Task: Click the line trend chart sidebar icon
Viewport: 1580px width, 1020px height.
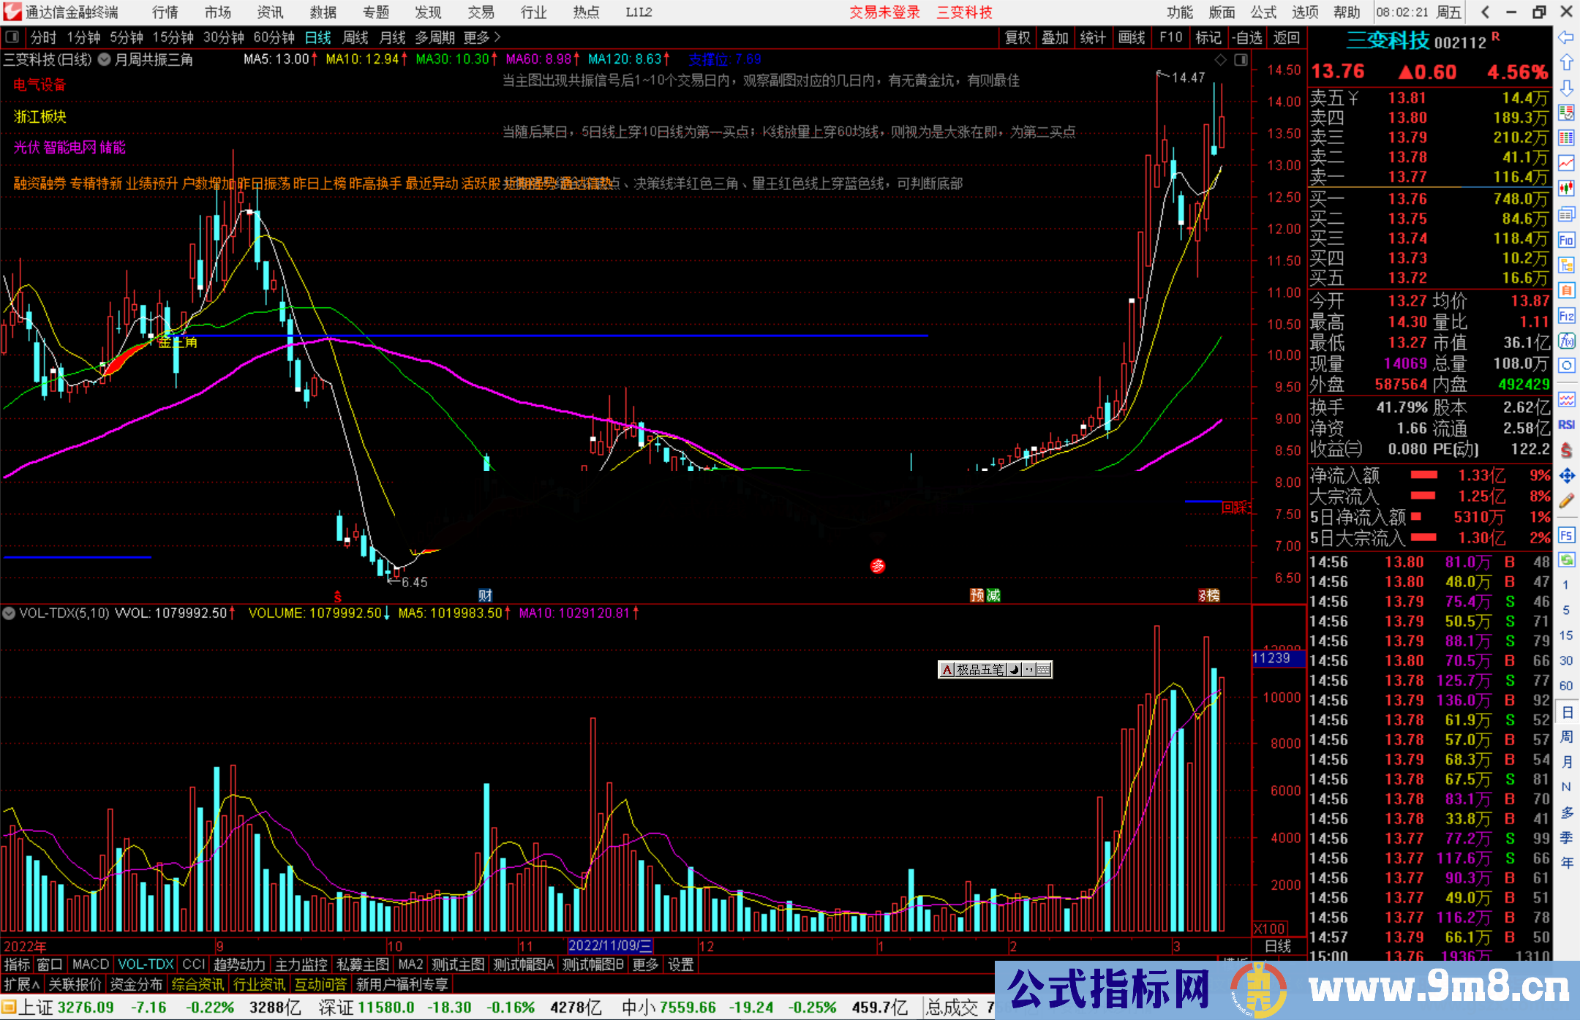Action: (x=1566, y=163)
